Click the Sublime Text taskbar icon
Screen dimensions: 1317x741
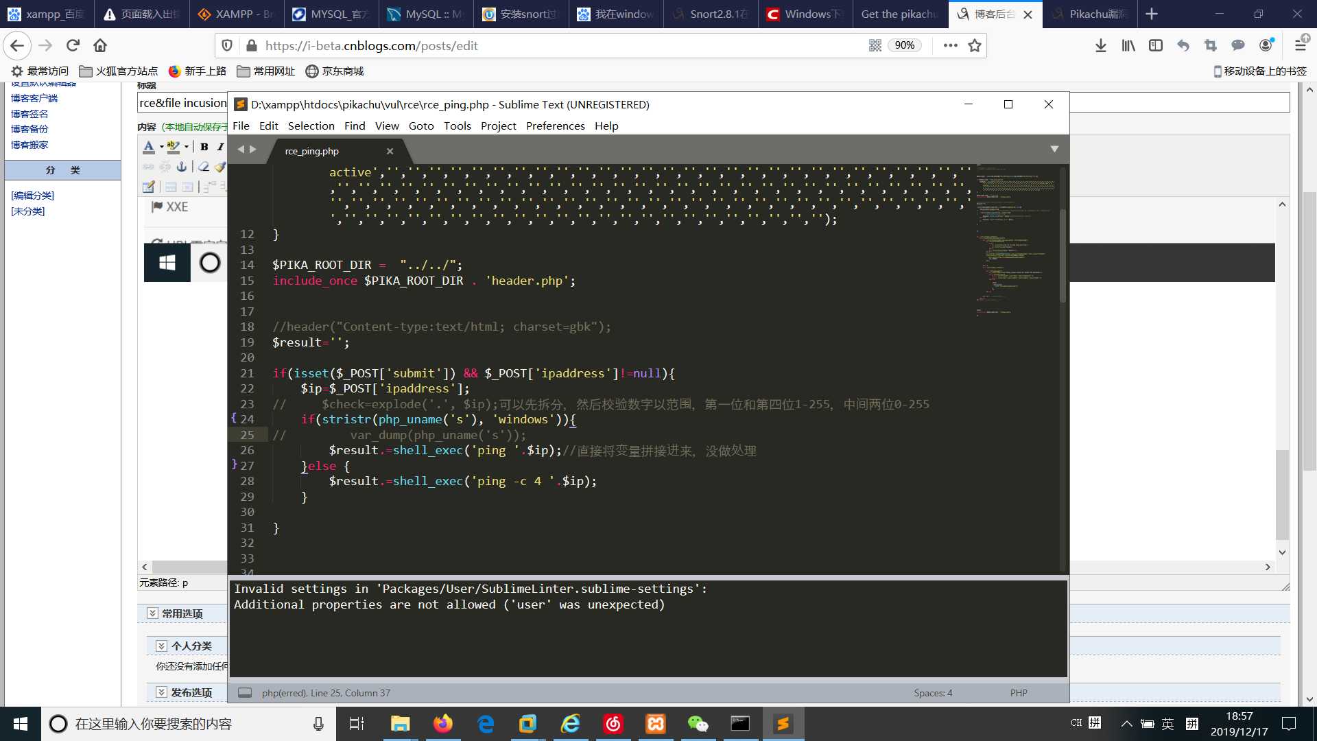click(x=783, y=724)
